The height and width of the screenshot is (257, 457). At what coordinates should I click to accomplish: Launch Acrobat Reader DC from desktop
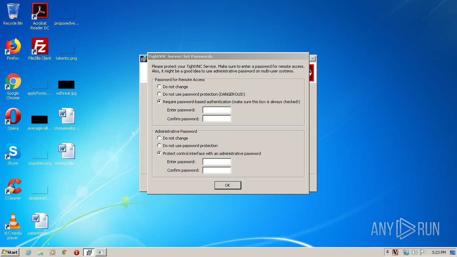tap(40, 16)
